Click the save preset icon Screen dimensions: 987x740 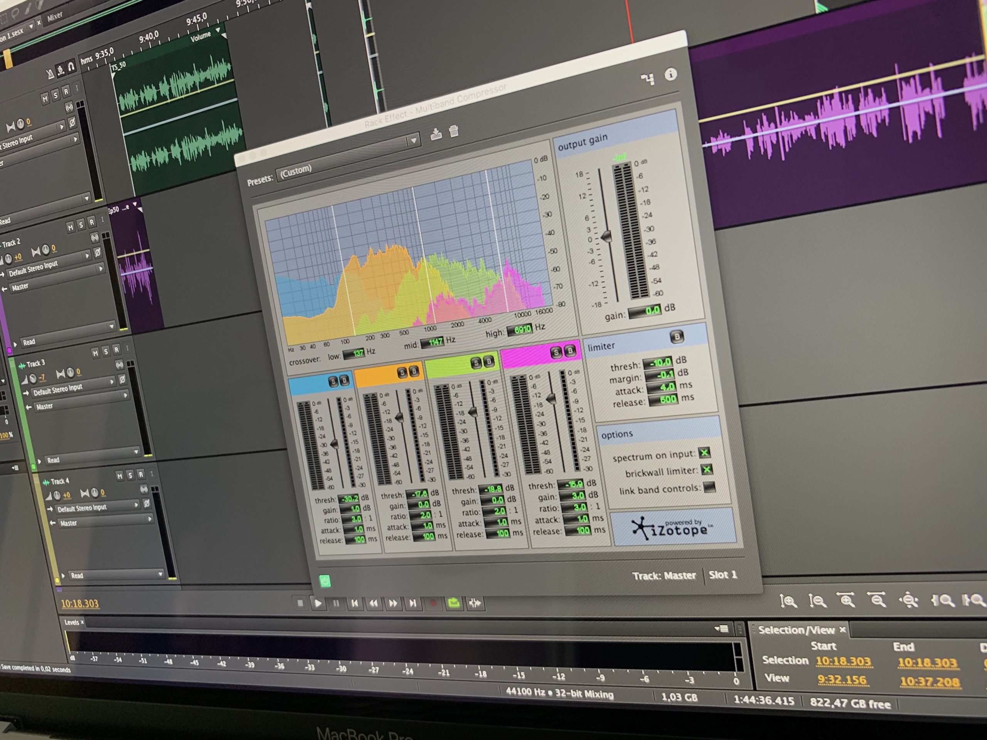coord(436,134)
